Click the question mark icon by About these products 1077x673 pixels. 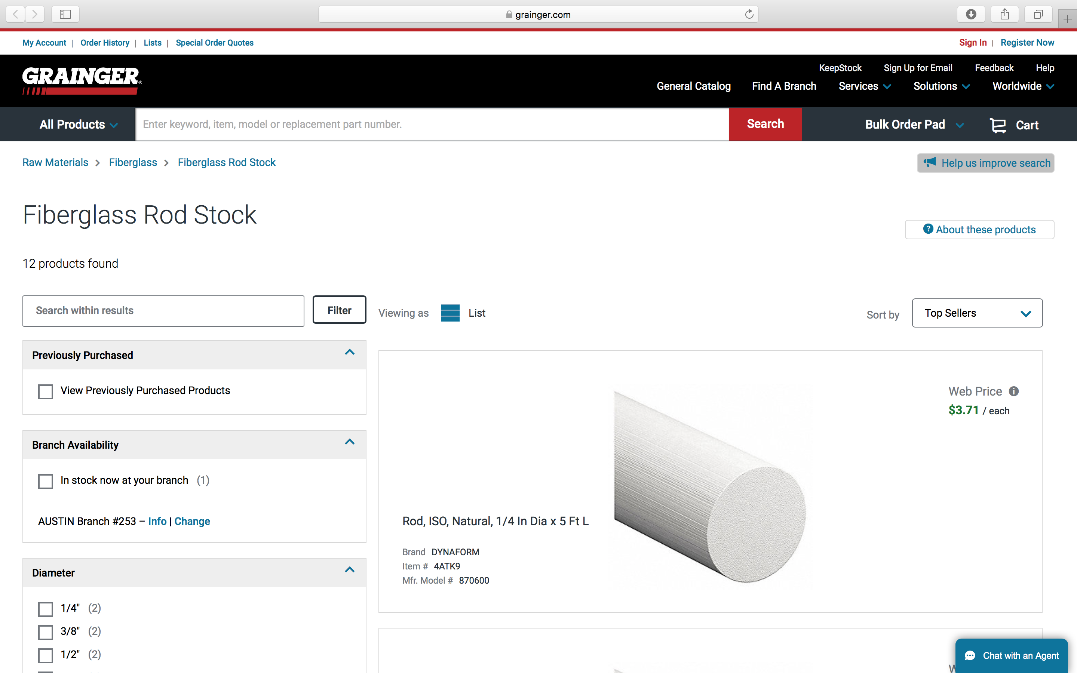coord(928,229)
